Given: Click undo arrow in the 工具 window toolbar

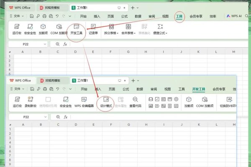Looking at the screenshot, I should point(57,16).
